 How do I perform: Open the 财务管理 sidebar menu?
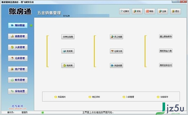point(18,80)
